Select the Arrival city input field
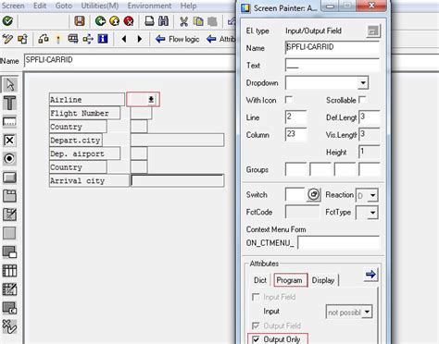This screenshot has height=344, width=439. 178,180
